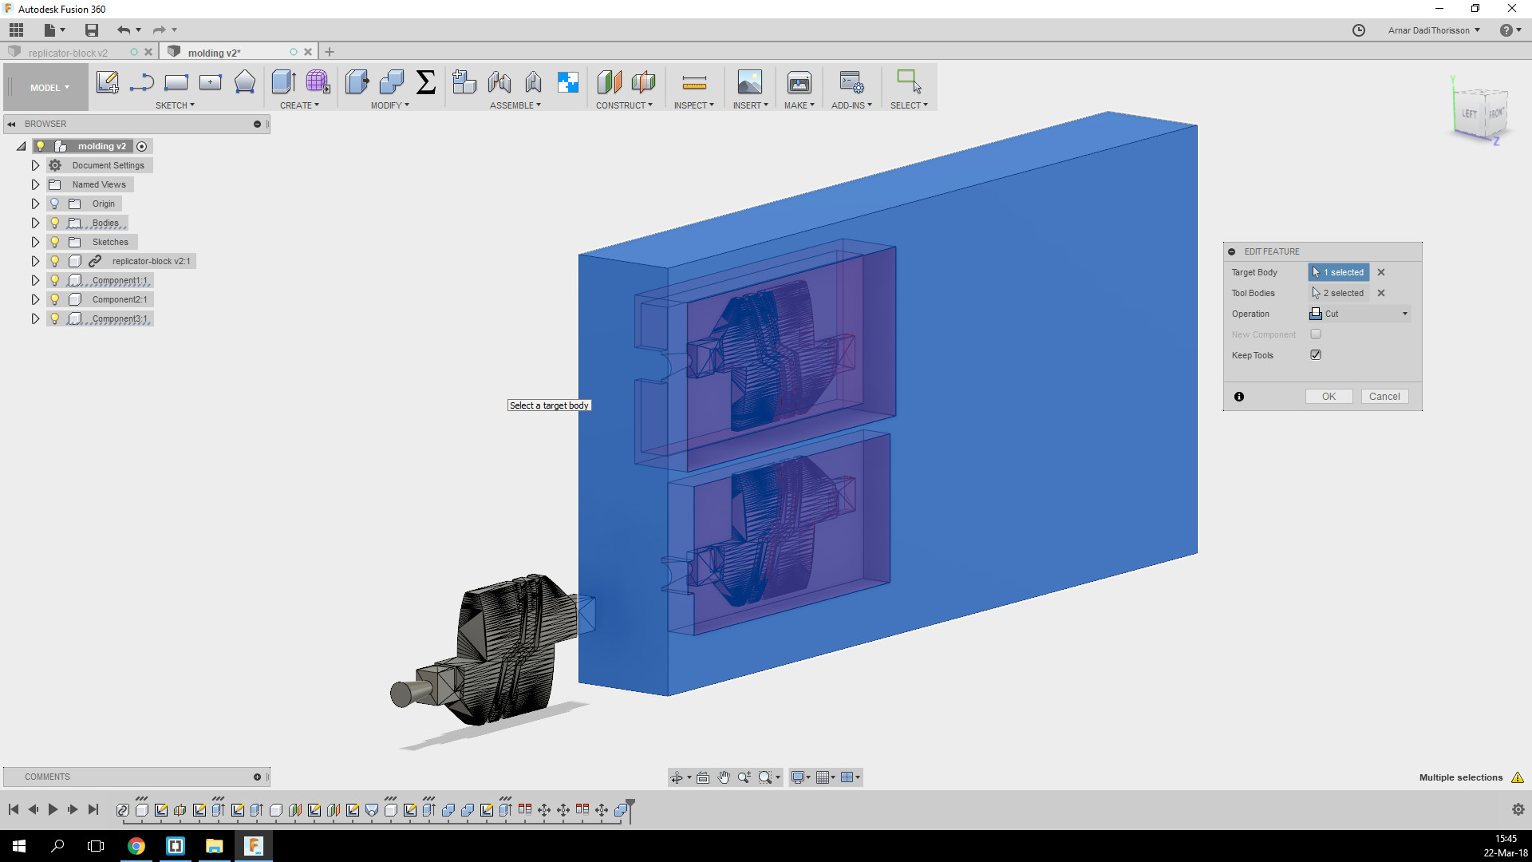This screenshot has height=862, width=1532.
Task: Open the Operation Cut dropdown
Action: [x=1360, y=314]
